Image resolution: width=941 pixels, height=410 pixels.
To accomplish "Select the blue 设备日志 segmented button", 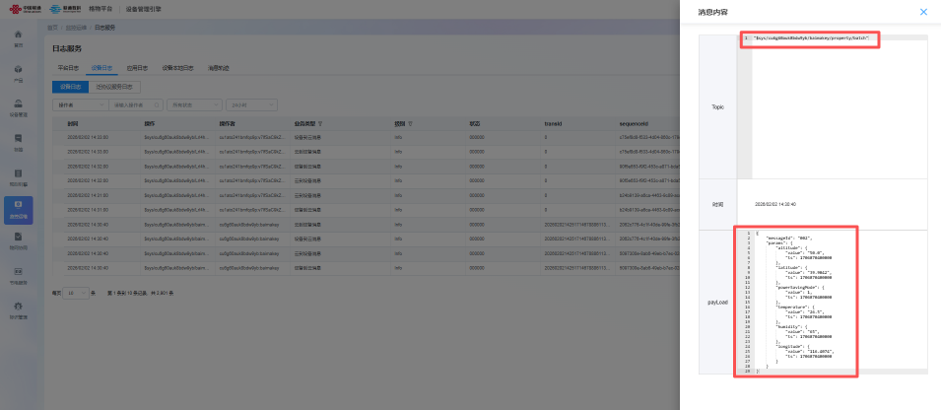I will 72,87.
